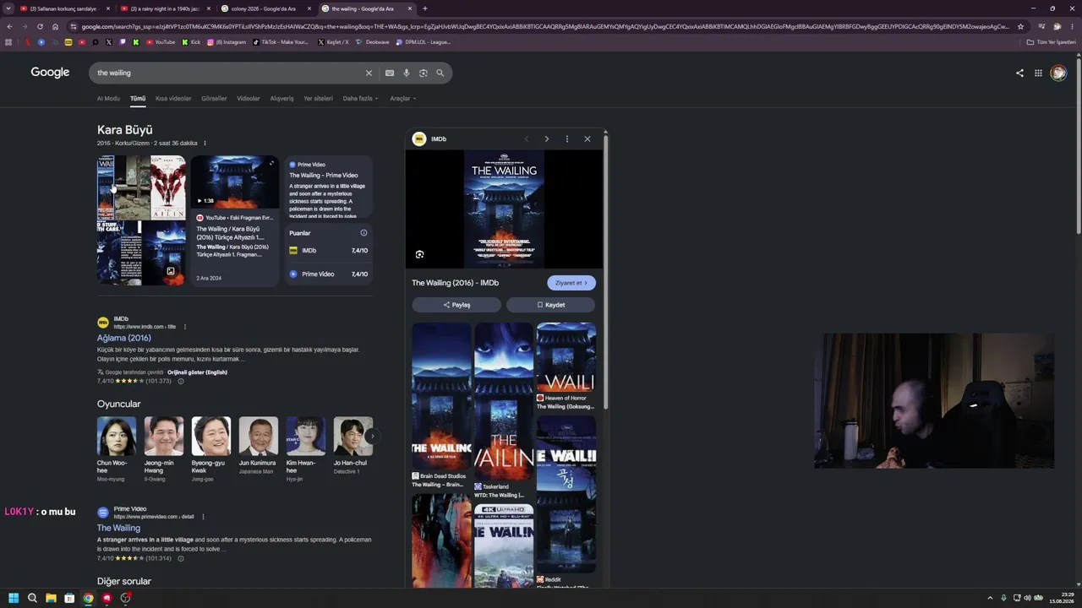Open The Wailing Prime Video result link
This screenshot has width=1082, height=608.
pos(118,528)
